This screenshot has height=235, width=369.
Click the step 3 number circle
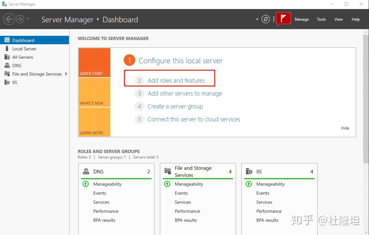pos(139,93)
